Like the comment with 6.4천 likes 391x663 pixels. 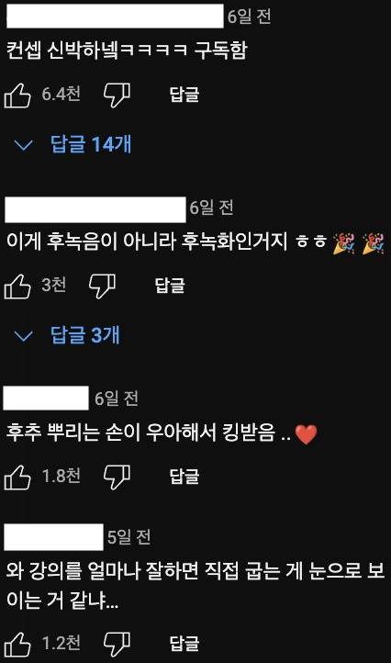tap(17, 95)
